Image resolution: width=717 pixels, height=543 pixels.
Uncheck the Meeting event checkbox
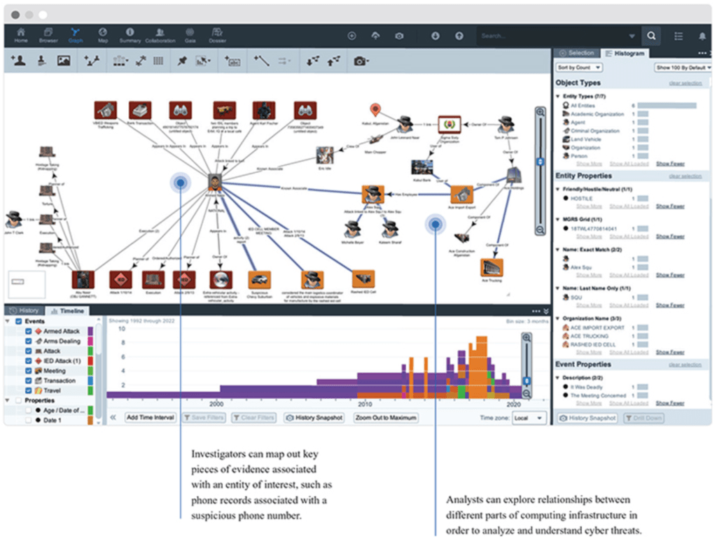(28, 371)
